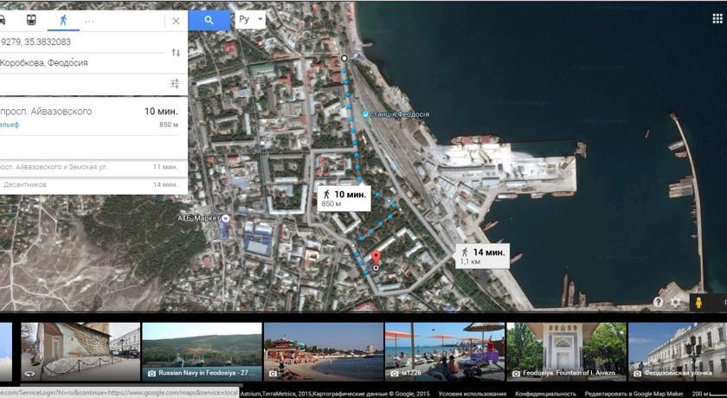Open more travel modes (three dots)
Image resolution: width=727 pixels, height=398 pixels.
(x=89, y=20)
